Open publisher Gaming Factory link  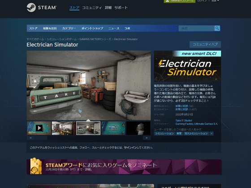[184, 124]
